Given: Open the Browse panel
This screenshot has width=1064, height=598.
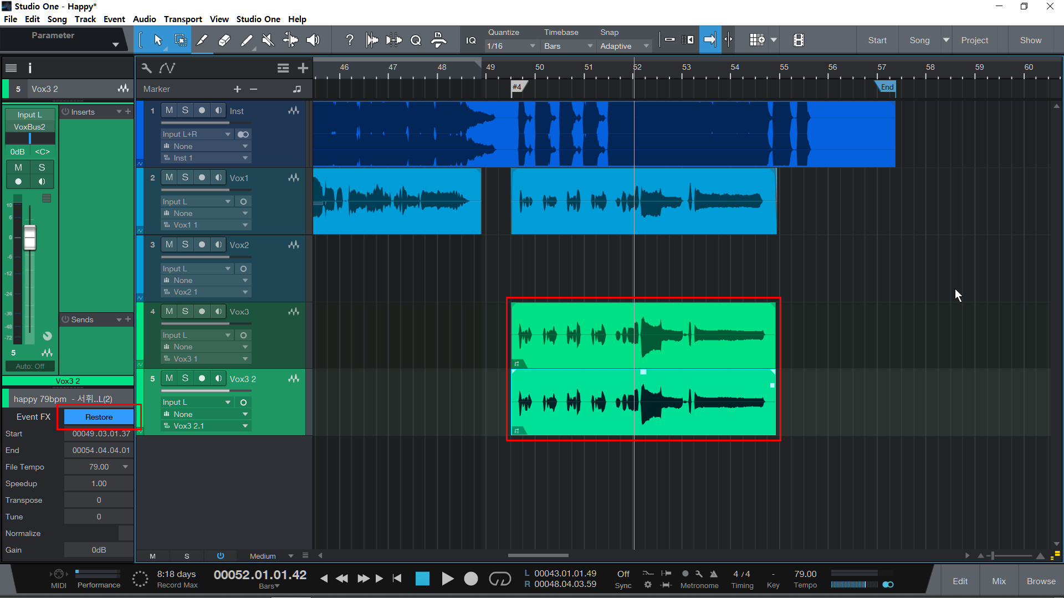Looking at the screenshot, I should click(1041, 581).
